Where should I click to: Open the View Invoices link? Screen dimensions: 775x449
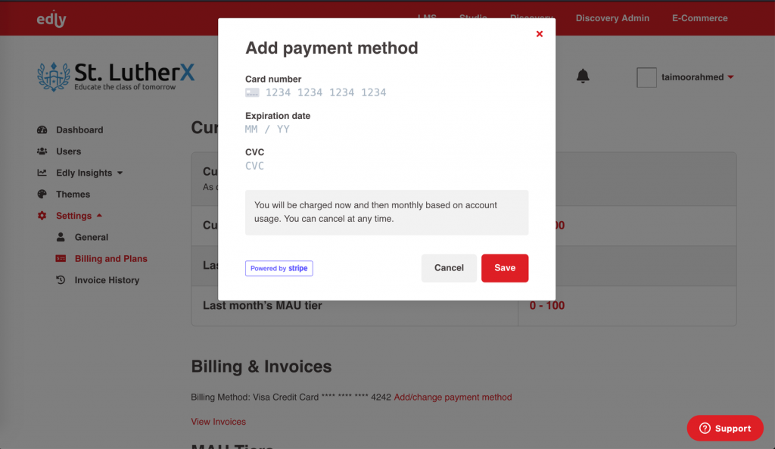219,422
